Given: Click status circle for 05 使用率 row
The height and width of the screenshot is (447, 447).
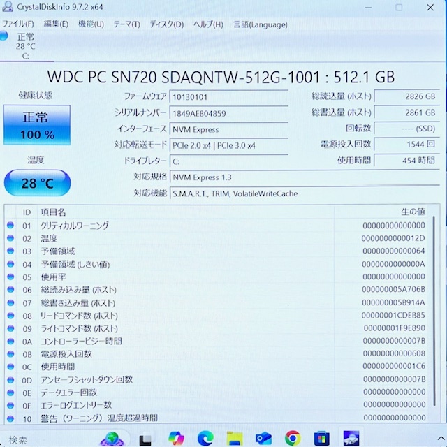Looking at the screenshot, I should [10, 277].
